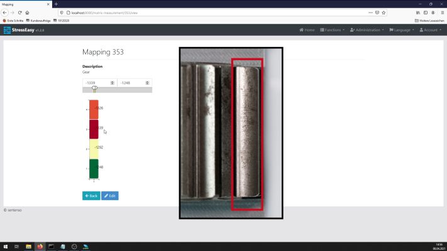The width and height of the screenshot is (447, 251).
Task: Select the dark red color scale segment
Action: pyautogui.click(x=94, y=129)
